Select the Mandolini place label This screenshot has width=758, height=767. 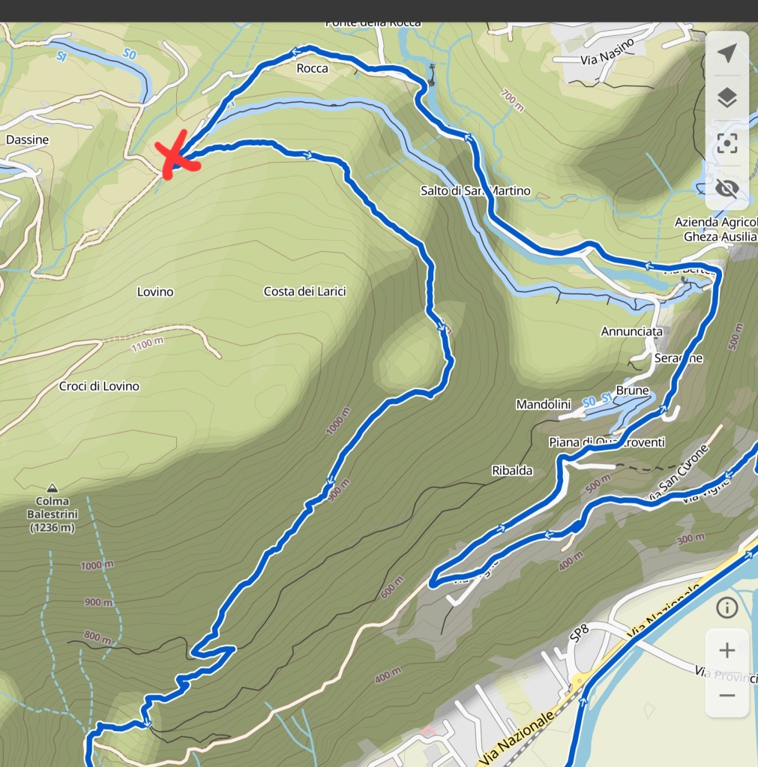[544, 405]
